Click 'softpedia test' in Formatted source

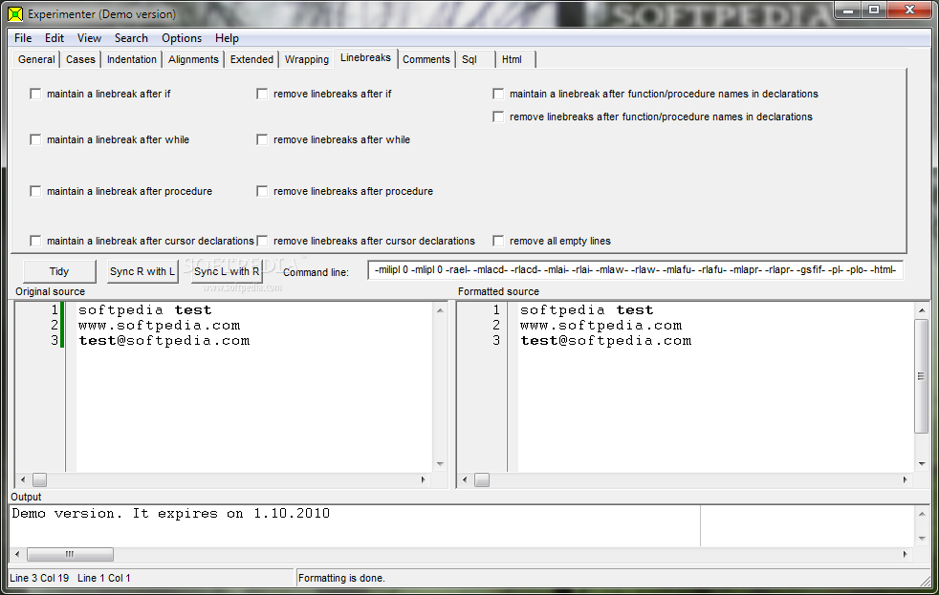(586, 309)
